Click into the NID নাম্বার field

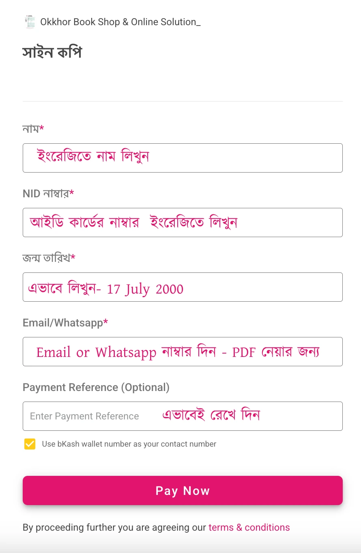tap(183, 222)
